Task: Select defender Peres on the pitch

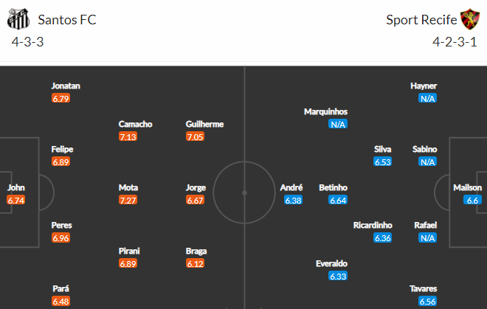Action: click(x=61, y=225)
